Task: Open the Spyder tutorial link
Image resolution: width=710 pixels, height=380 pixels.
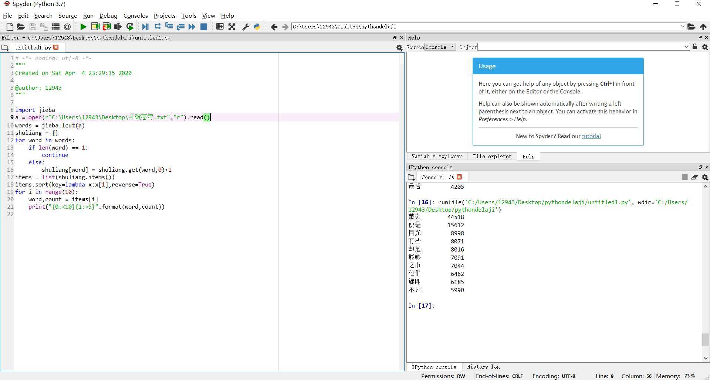Action: (591, 136)
